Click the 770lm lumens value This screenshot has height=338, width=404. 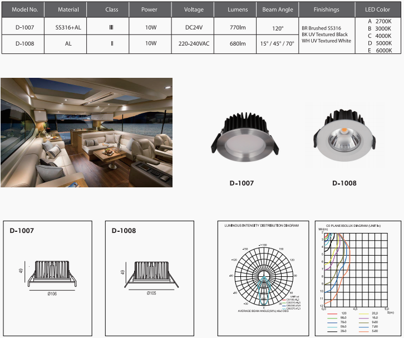(238, 26)
